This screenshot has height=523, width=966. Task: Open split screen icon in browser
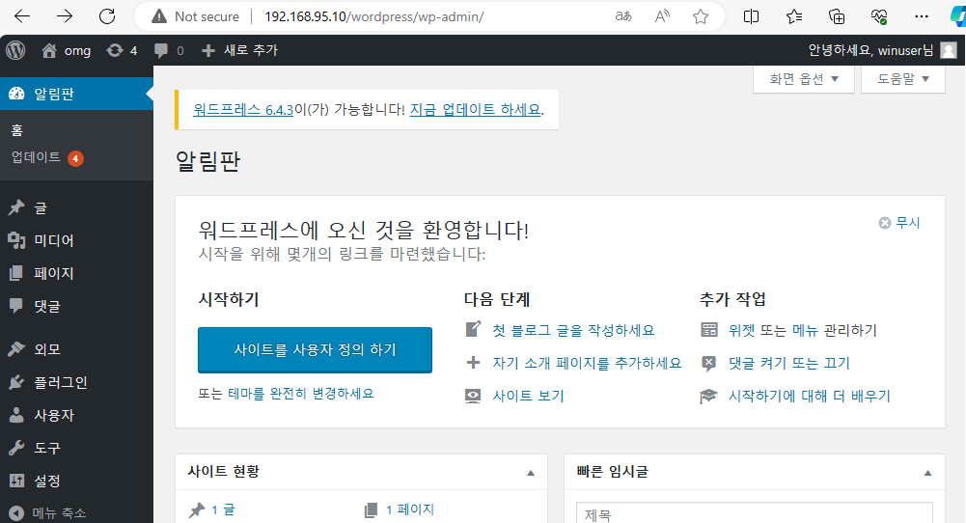(751, 16)
